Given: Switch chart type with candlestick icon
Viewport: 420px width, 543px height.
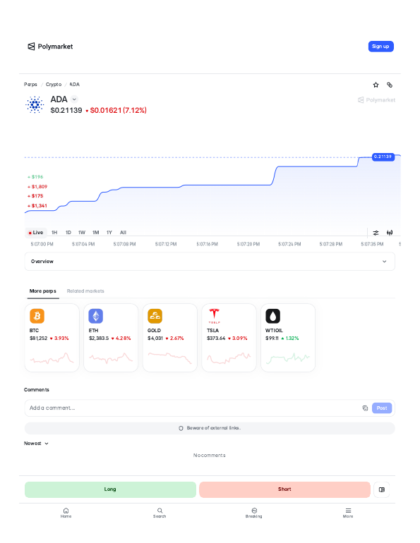Looking at the screenshot, I should (x=390, y=233).
